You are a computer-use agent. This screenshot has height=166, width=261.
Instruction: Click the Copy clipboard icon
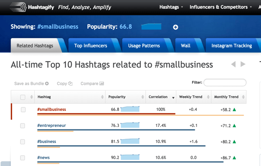pos(70,83)
